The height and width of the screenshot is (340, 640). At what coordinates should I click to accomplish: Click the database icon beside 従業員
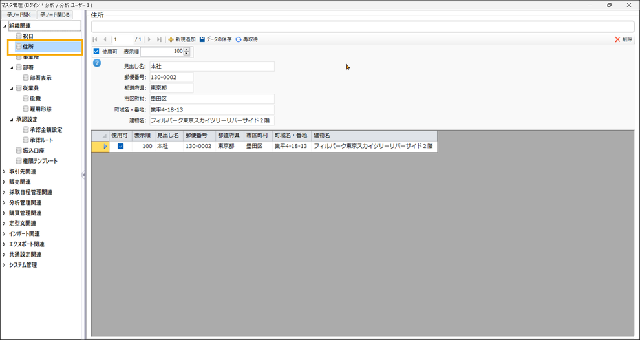[18, 88]
